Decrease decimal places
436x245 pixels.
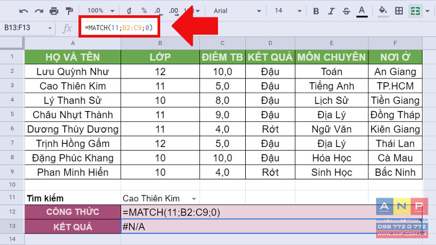[158, 11]
